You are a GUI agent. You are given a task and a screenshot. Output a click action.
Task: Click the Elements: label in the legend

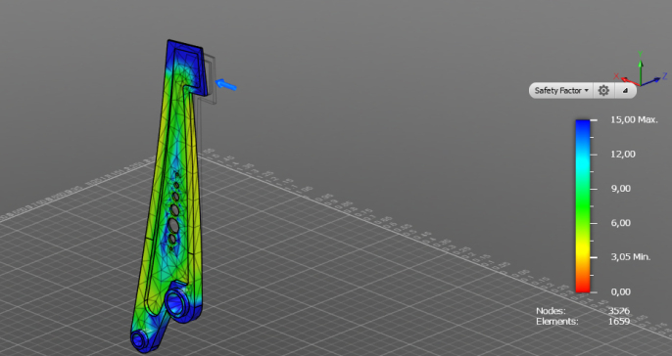point(557,321)
